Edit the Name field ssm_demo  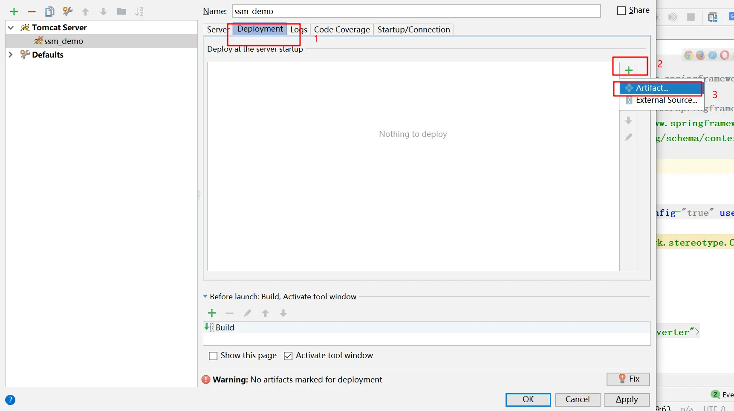[416, 11]
